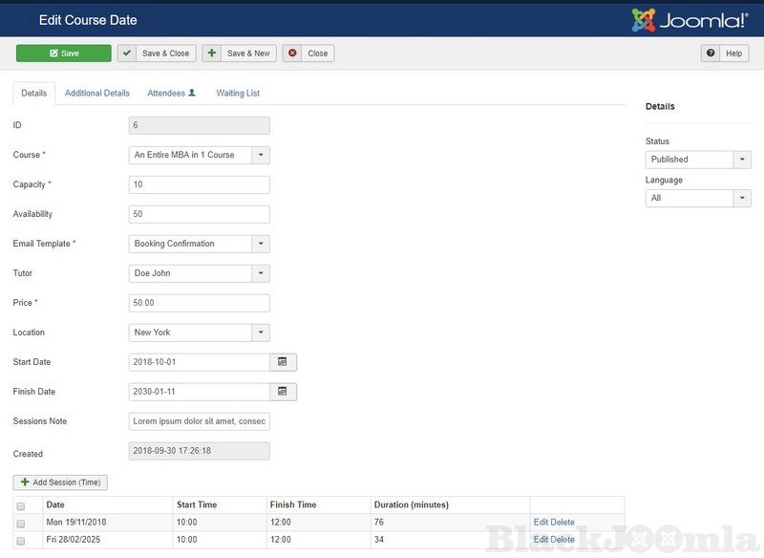The image size is (764, 558).
Task: Open the Status dropdown showing Published
Action: (742, 160)
